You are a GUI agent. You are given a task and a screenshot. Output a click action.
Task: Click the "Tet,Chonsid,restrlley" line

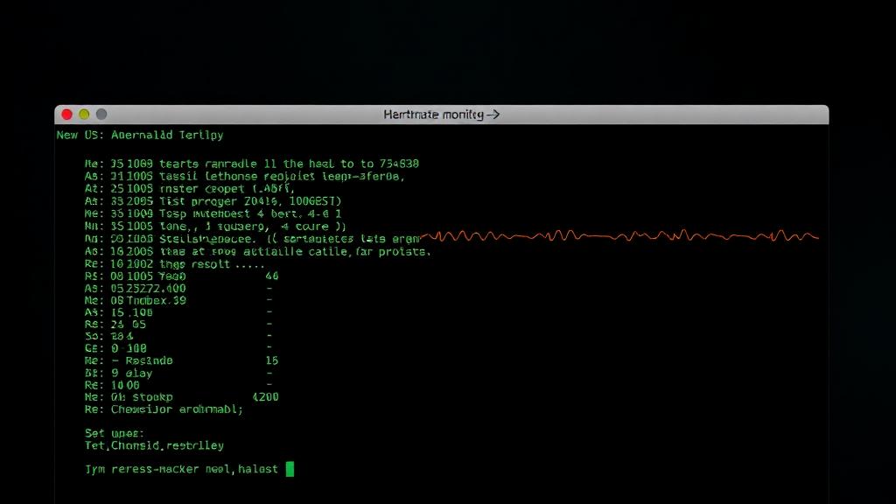pyautogui.click(x=154, y=445)
